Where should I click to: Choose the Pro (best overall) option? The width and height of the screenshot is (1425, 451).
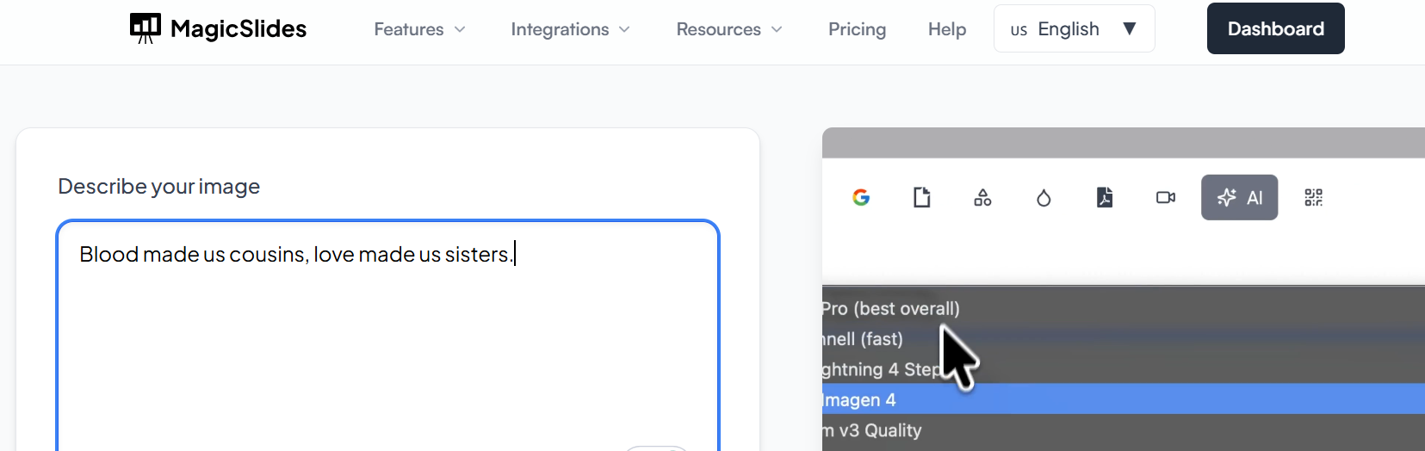tap(890, 308)
